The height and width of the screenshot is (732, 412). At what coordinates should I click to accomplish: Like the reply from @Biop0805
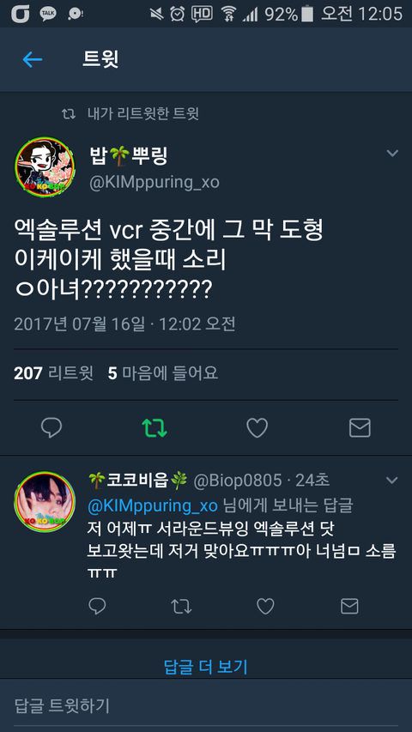pyautogui.click(x=265, y=606)
